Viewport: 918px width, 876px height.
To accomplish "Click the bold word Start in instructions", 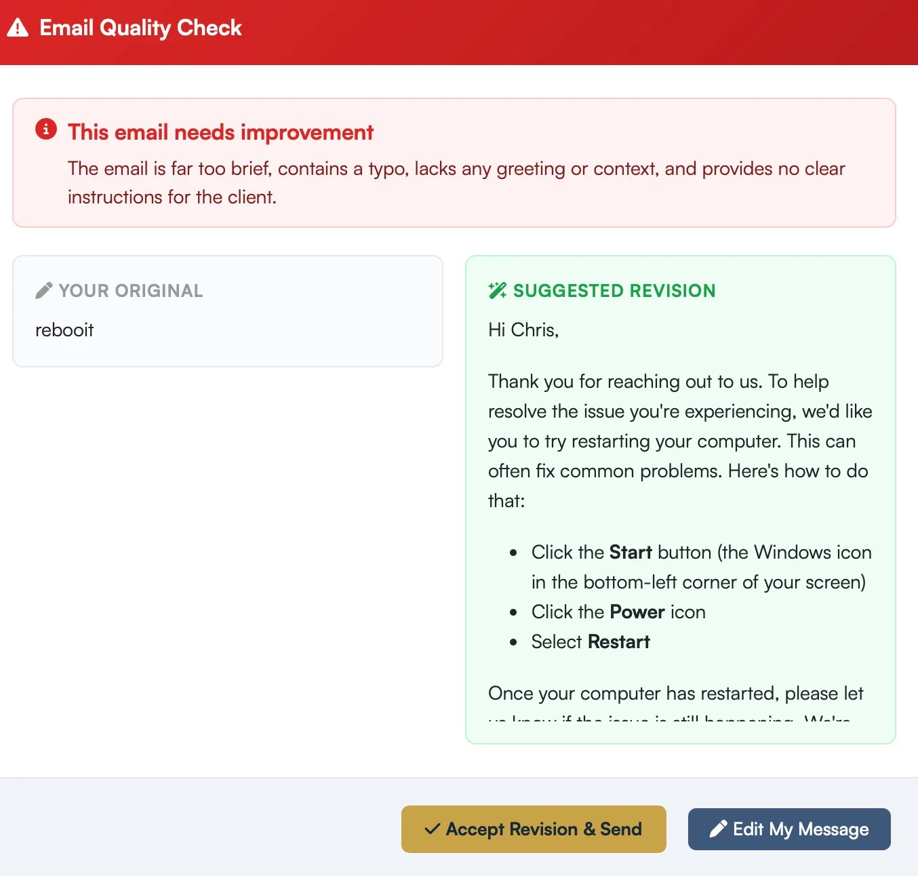I will click(x=630, y=552).
